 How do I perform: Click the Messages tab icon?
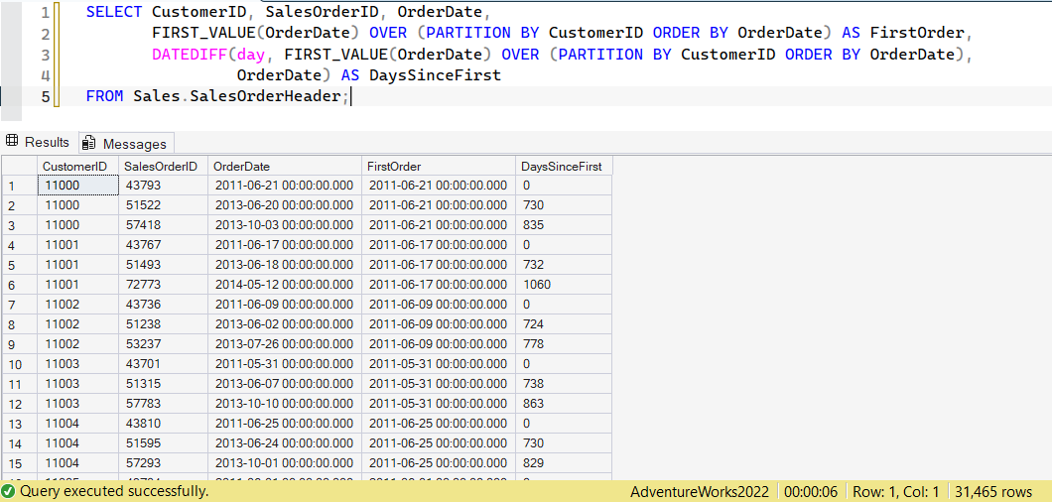click(x=88, y=143)
